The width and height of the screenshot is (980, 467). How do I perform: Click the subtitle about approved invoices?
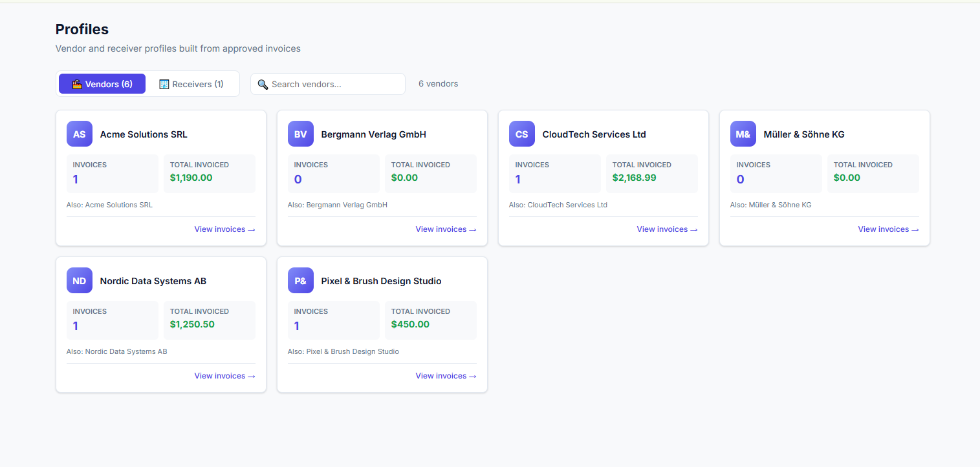[178, 48]
